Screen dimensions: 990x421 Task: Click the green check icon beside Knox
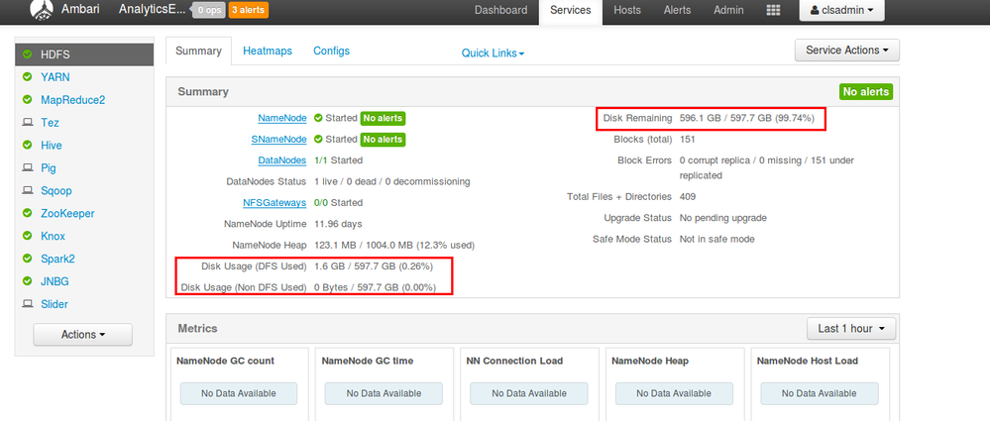coord(27,236)
